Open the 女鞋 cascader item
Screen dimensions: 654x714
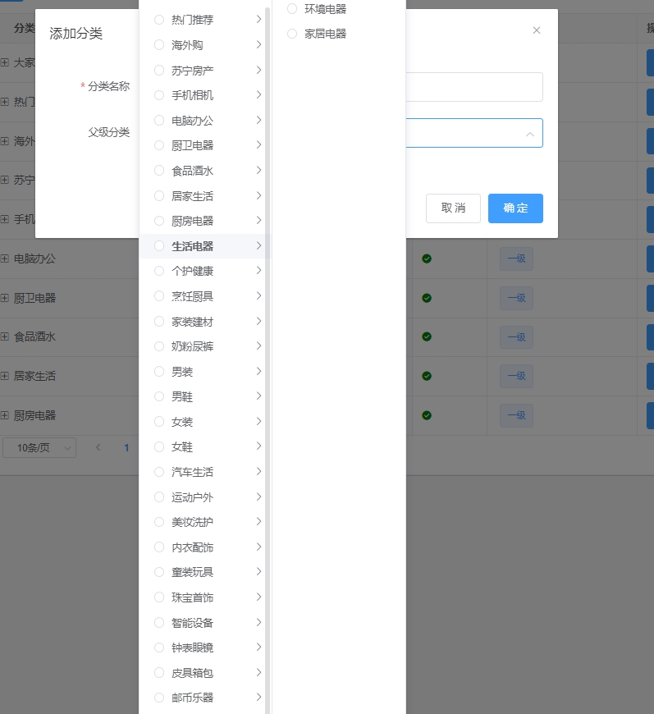(x=205, y=446)
